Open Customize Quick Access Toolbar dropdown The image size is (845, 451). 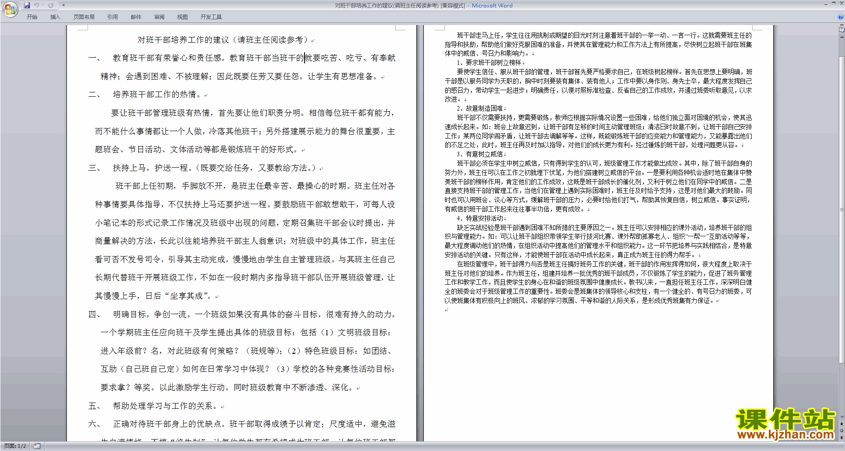coord(63,5)
